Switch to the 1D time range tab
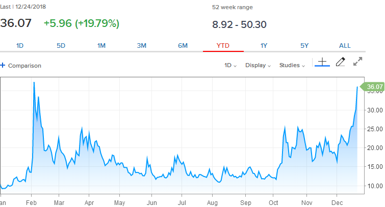 (20, 46)
